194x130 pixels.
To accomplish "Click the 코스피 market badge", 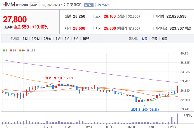I will pyautogui.click(x=35, y=5).
